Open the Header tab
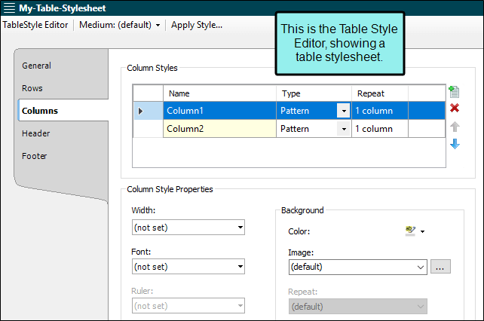The width and height of the screenshot is (484, 321). tap(36, 133)
